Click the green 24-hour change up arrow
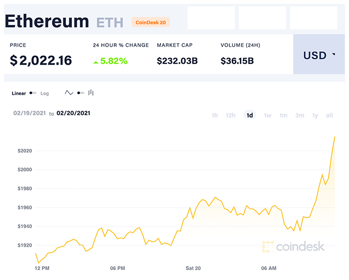The height and width of the screenshot is (280, 349). 96,61
